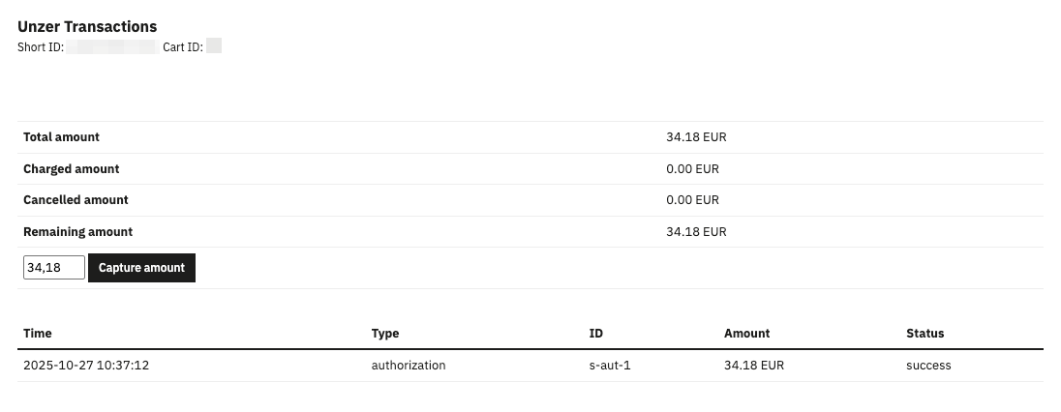Viewport: 1061px width, 412px height.
Task: Click the success status cell
Action: tap(928, 366)
